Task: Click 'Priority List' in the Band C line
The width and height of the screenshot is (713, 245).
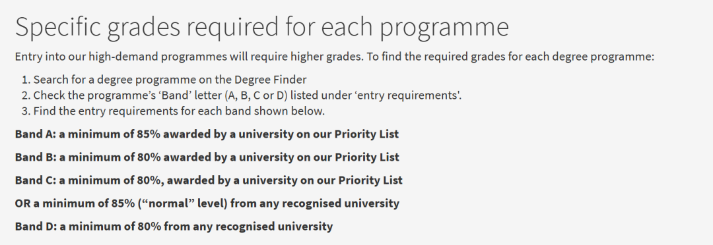Action: [x=370, y=180]
